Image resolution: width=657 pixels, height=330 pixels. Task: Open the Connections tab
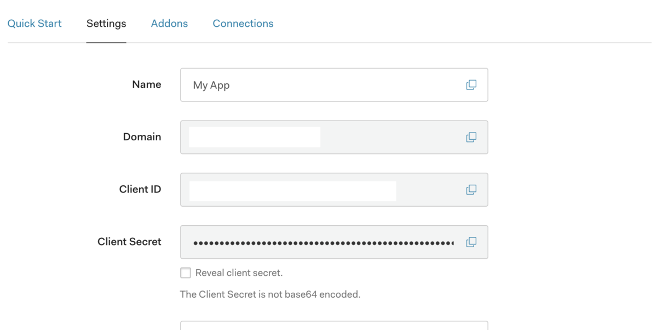tap(243, 24)
